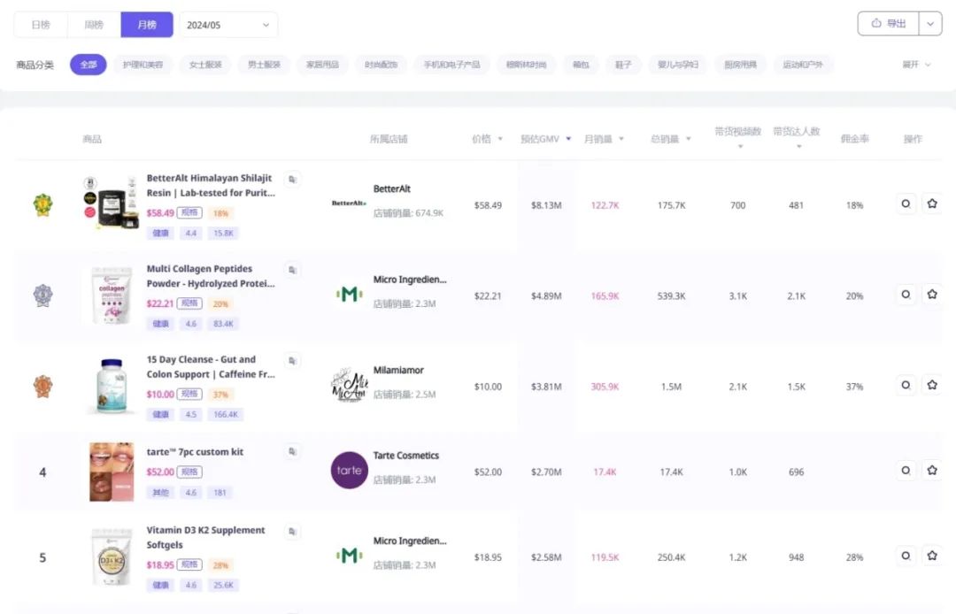The image size is (956, 614).
Task: Click the BetterAlt store logo
Action: (349, 203)
